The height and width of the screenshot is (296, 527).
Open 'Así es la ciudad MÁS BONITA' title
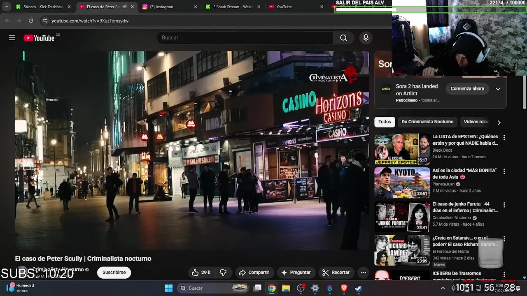pos(464,173)
